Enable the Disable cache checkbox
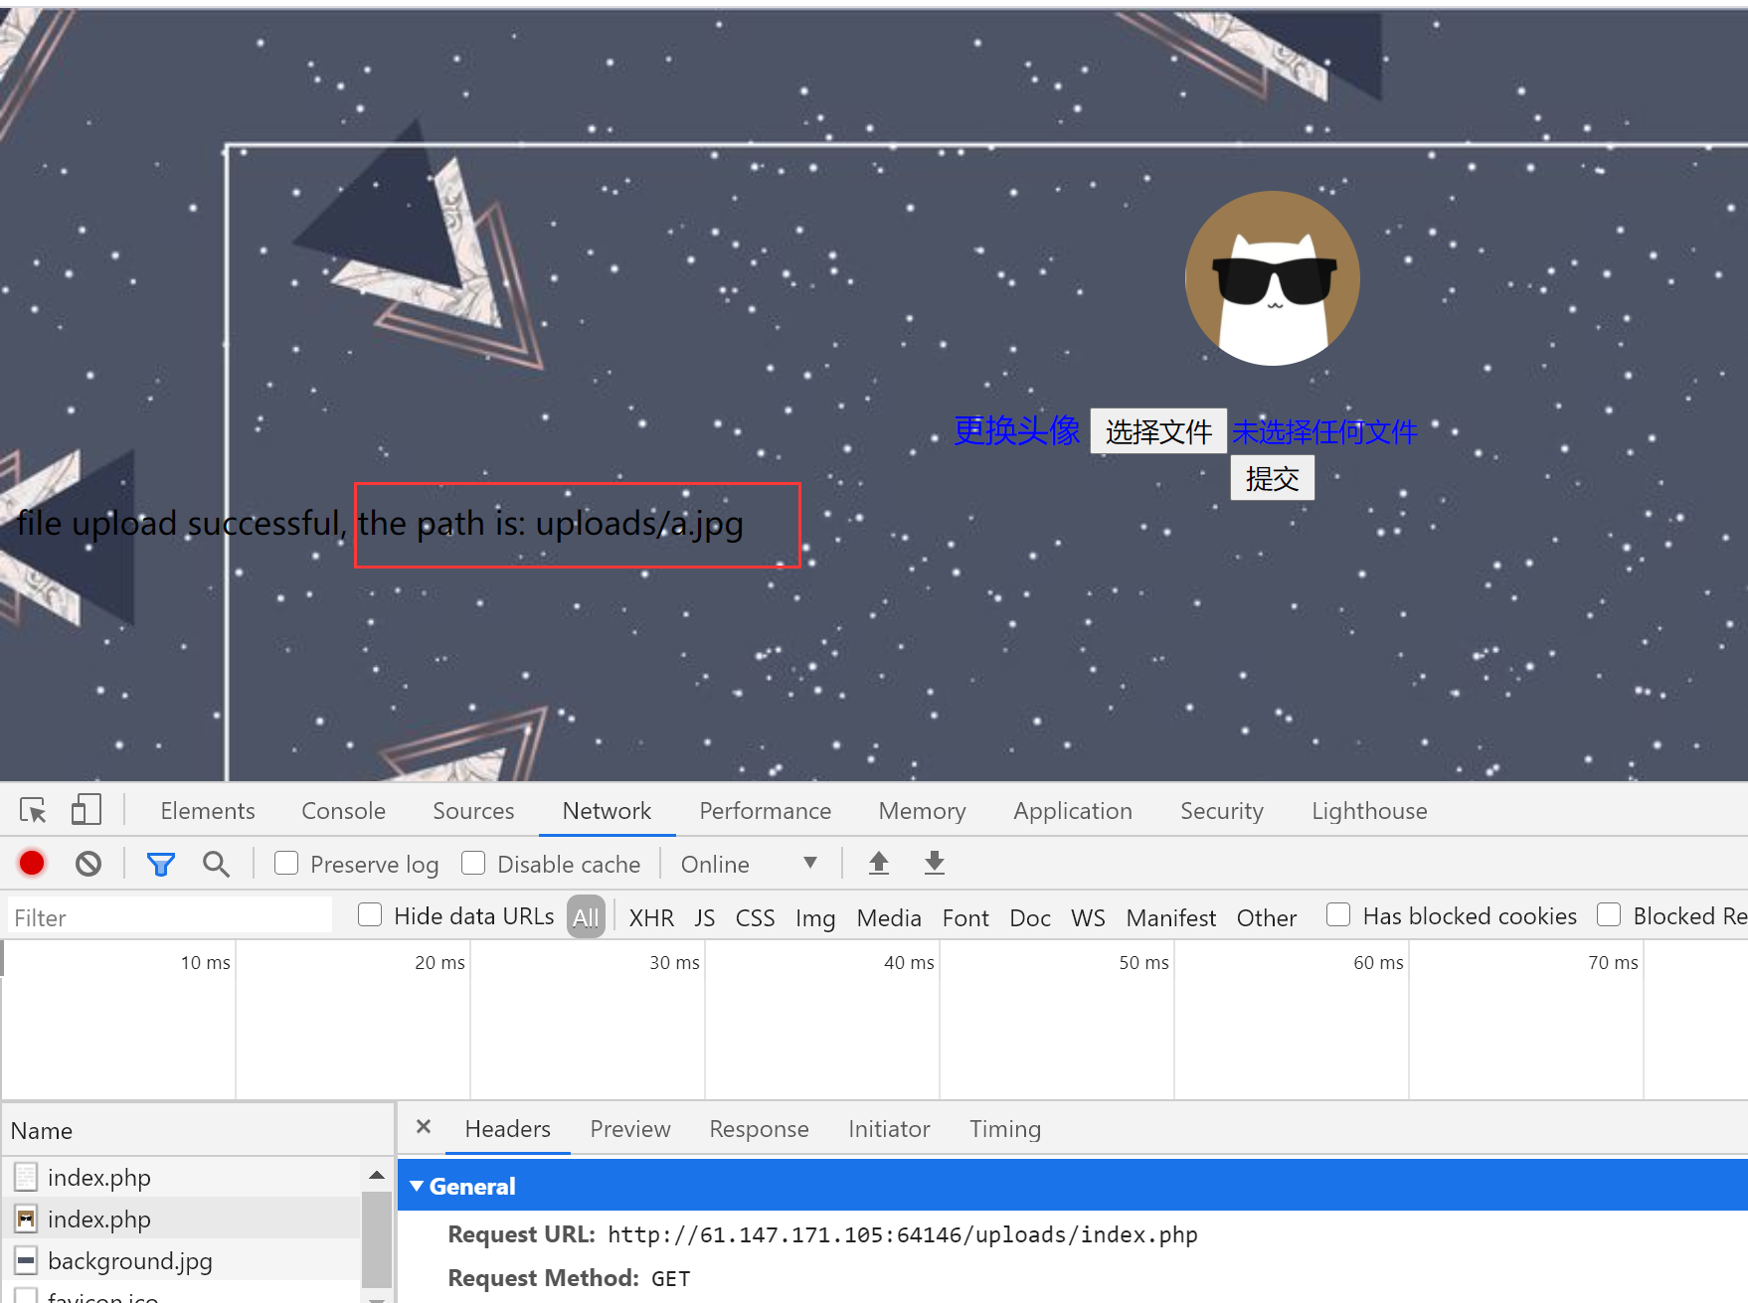The height and width of the screenshot is (1303, 1748). (473, 864)
